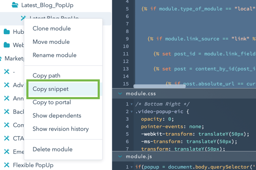Open Show dependents menu entry

pyautogui.click(x=57, y=116)
